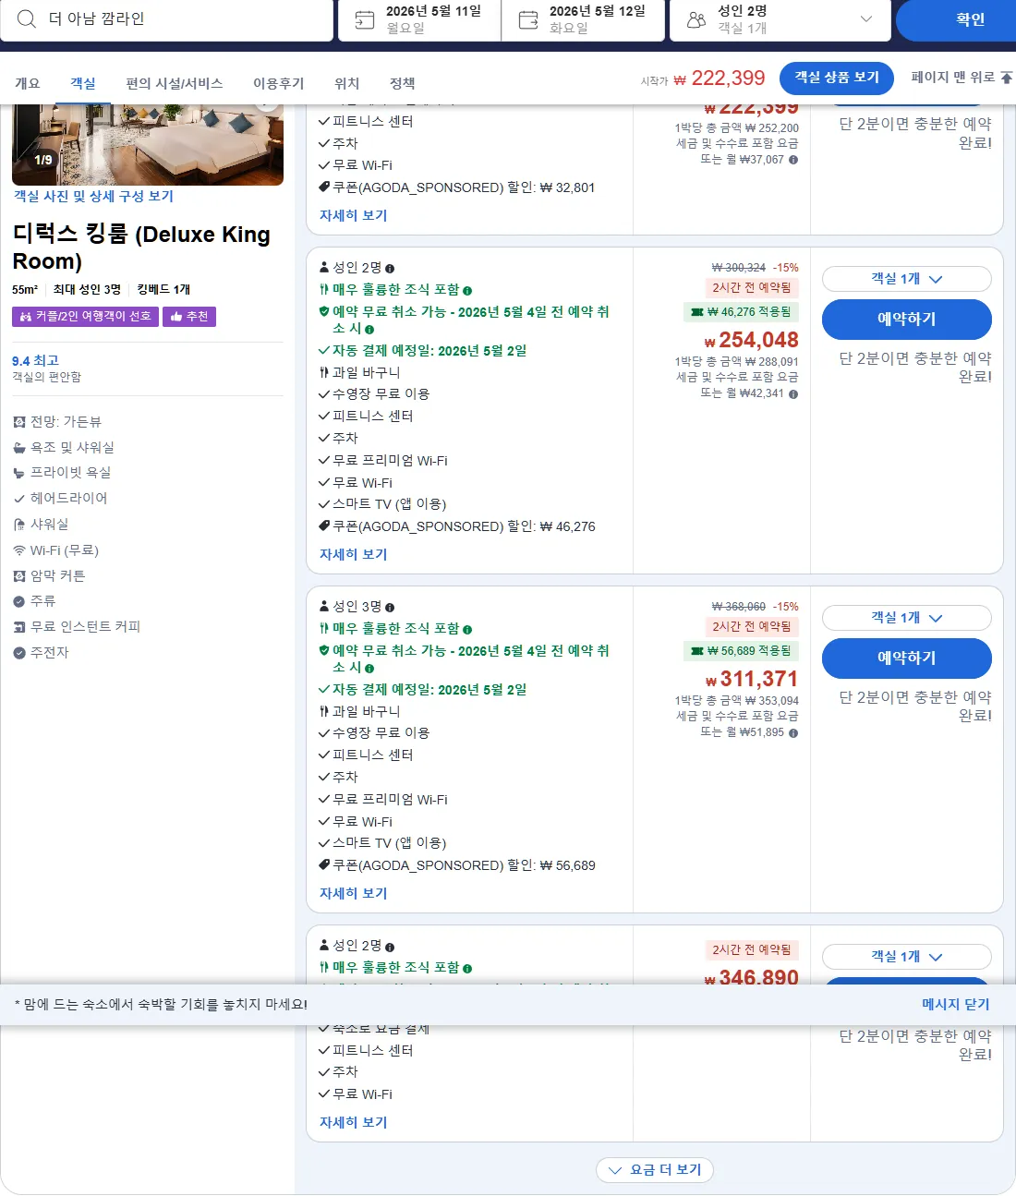
Task: Click 2시간 전 예약됨 badge in ₩311,371 offer
Action: [x=751, y=627]
